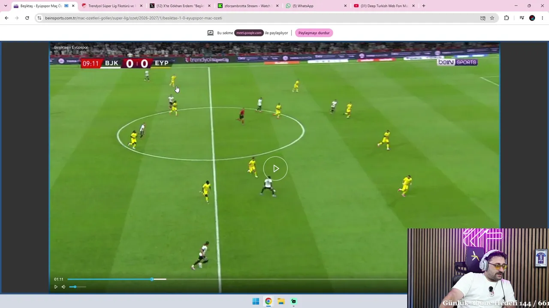The width and height of the screenshot is (549, 308).
Task: Open the Chrome profile avatar
Action: 532,18
